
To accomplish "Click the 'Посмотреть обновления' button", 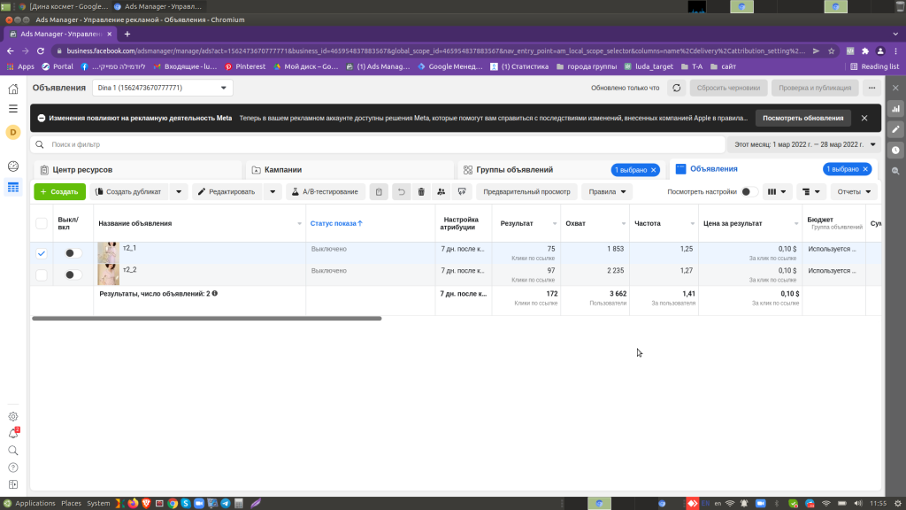I will tap(802, 118).
